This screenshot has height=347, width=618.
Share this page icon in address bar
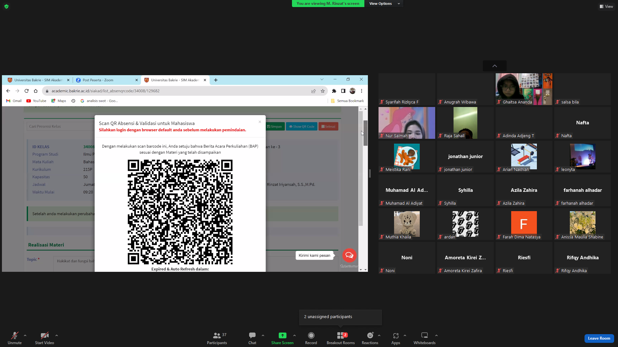[x=314, y=91]
